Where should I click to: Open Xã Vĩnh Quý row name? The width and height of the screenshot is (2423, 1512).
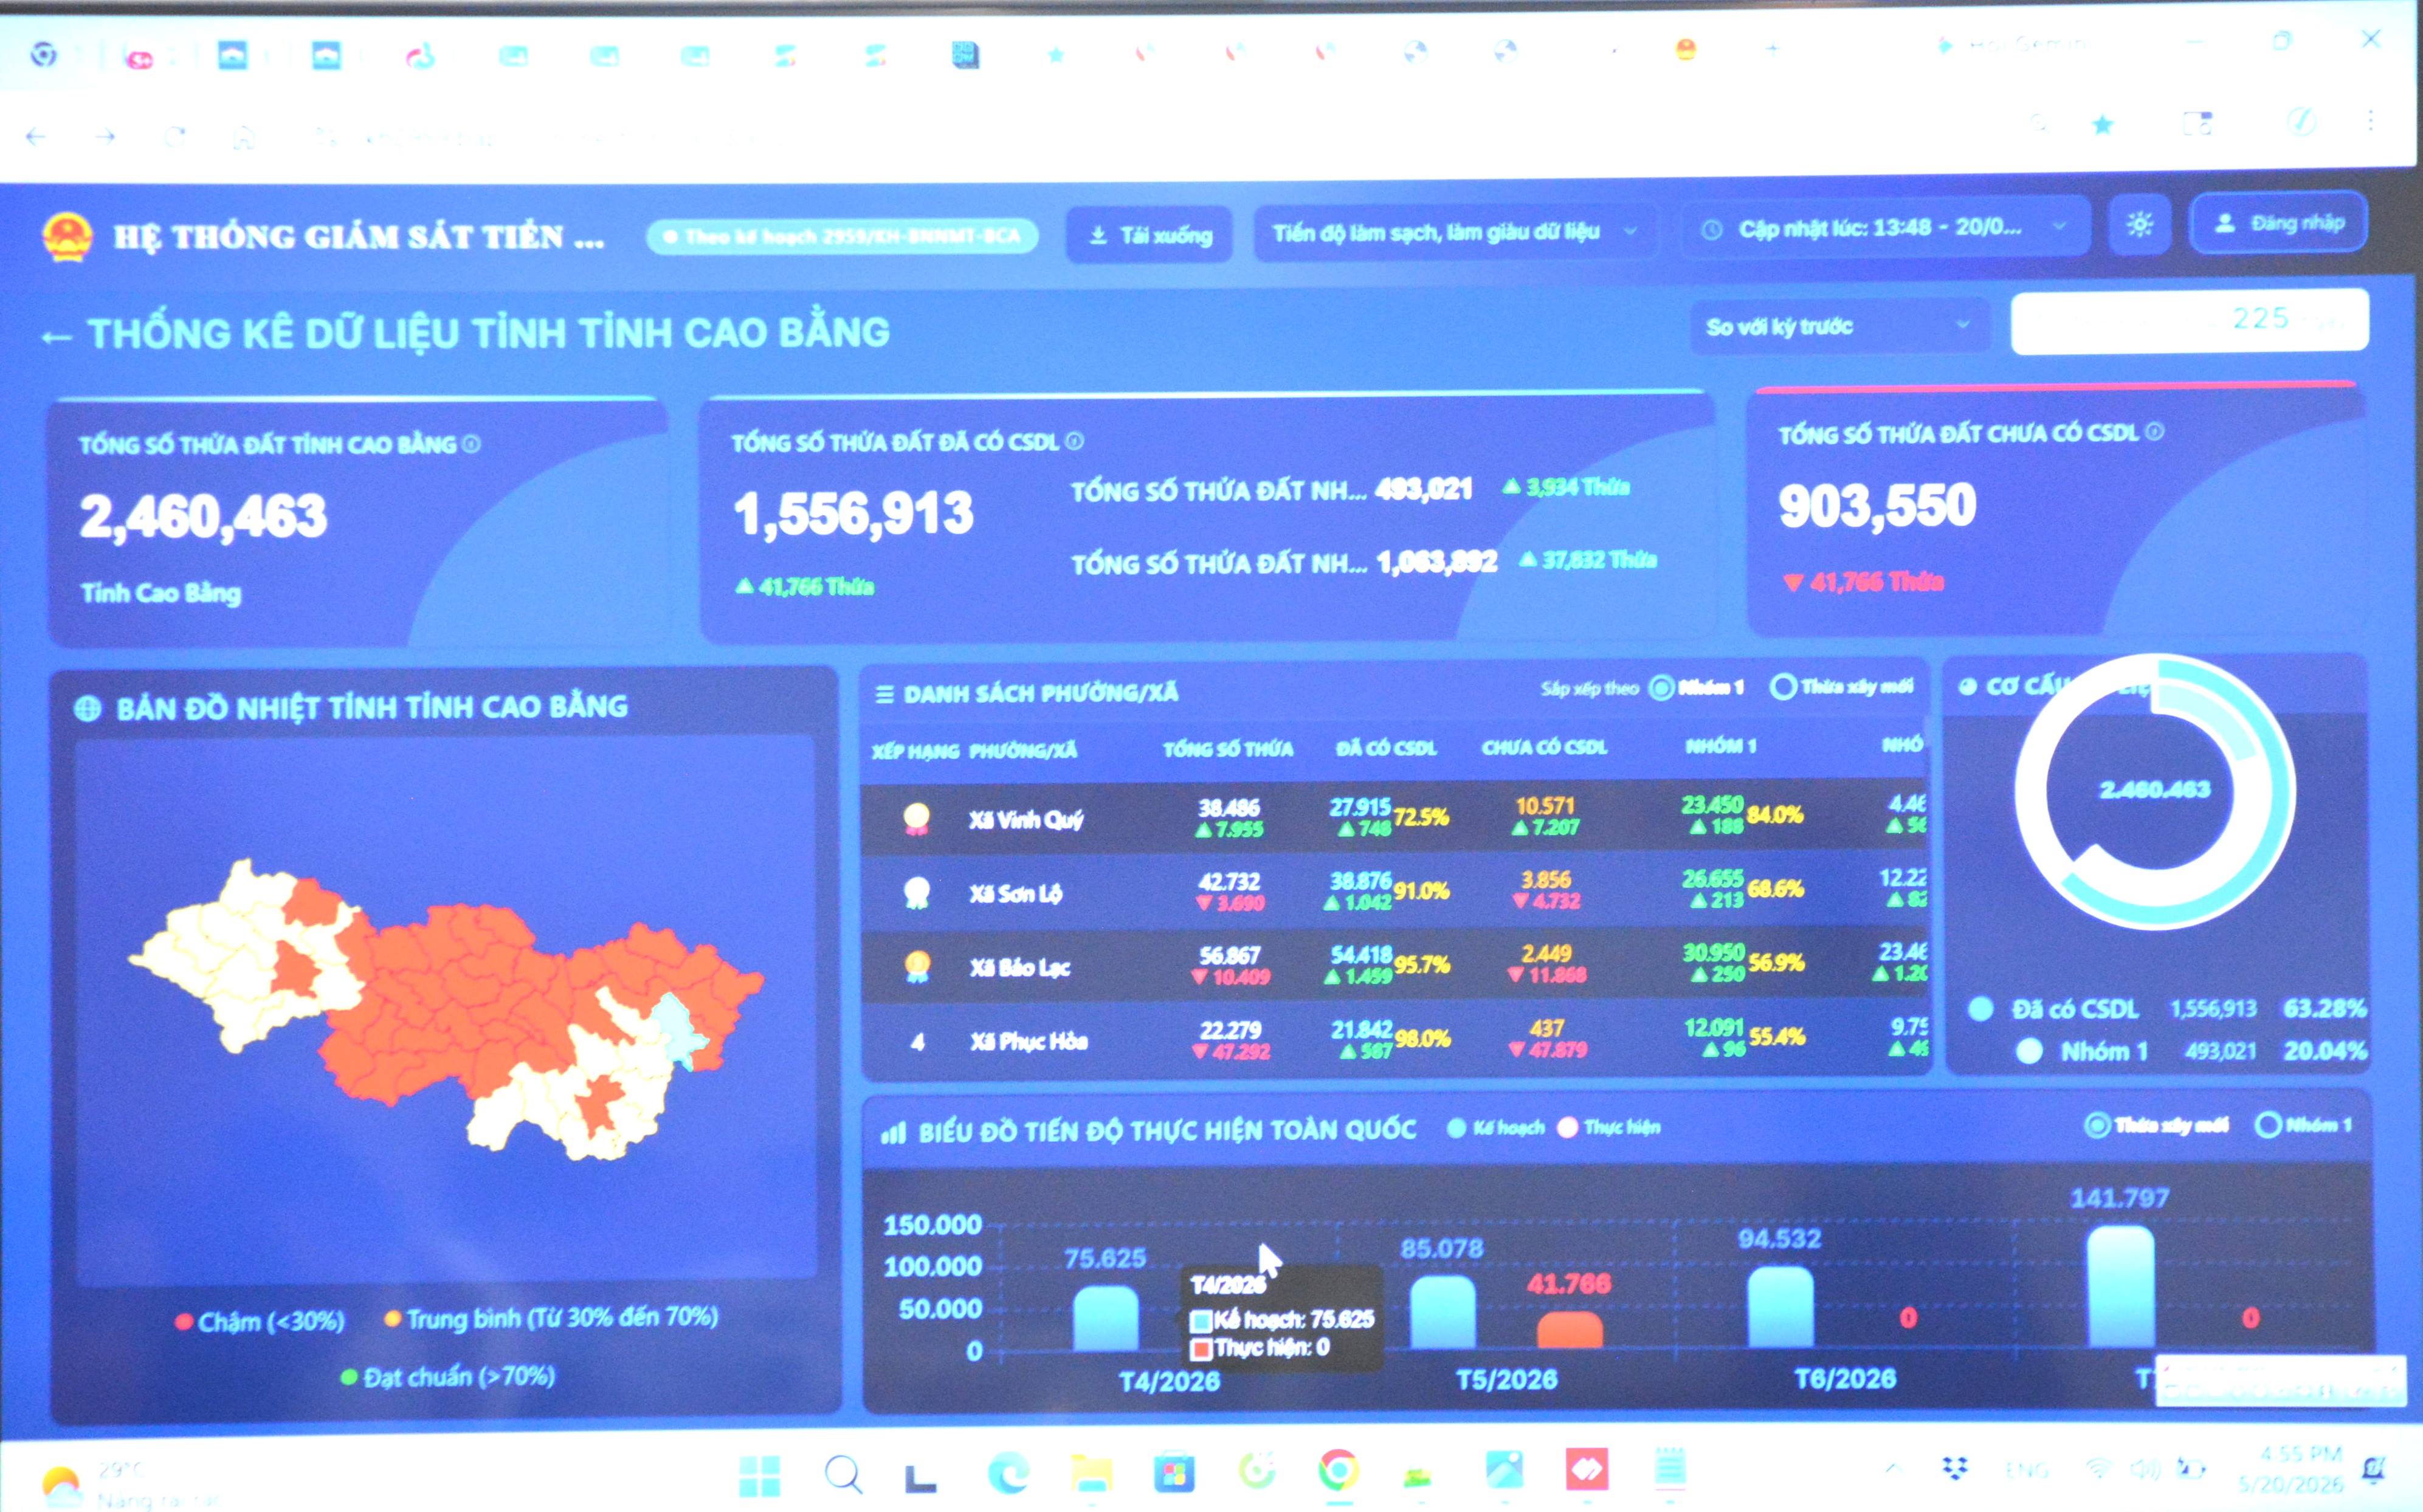1026,820
